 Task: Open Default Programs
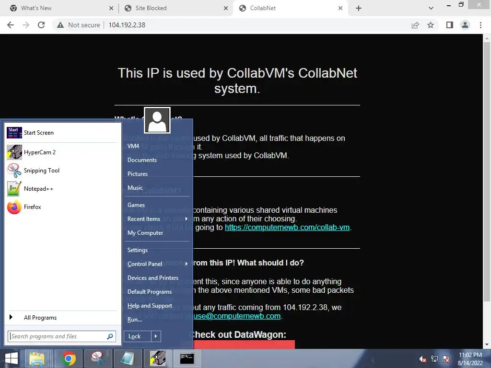pos(150,292)
